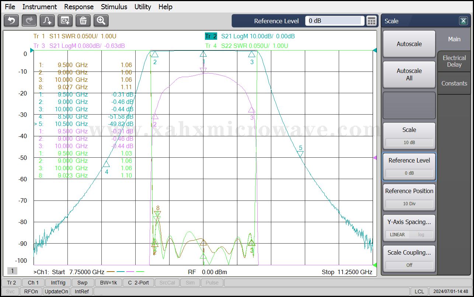The image size is (474, 297).
Task: Switch to the Electrical Delay tab
Action: [454, 61]
